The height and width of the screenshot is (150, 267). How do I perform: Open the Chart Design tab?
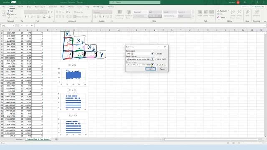pyautogui.click(x=98, y=7)
